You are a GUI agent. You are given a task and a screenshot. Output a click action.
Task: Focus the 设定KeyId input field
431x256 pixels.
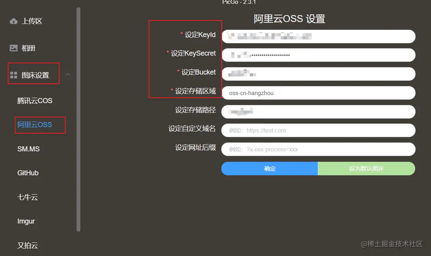point(318,37)
